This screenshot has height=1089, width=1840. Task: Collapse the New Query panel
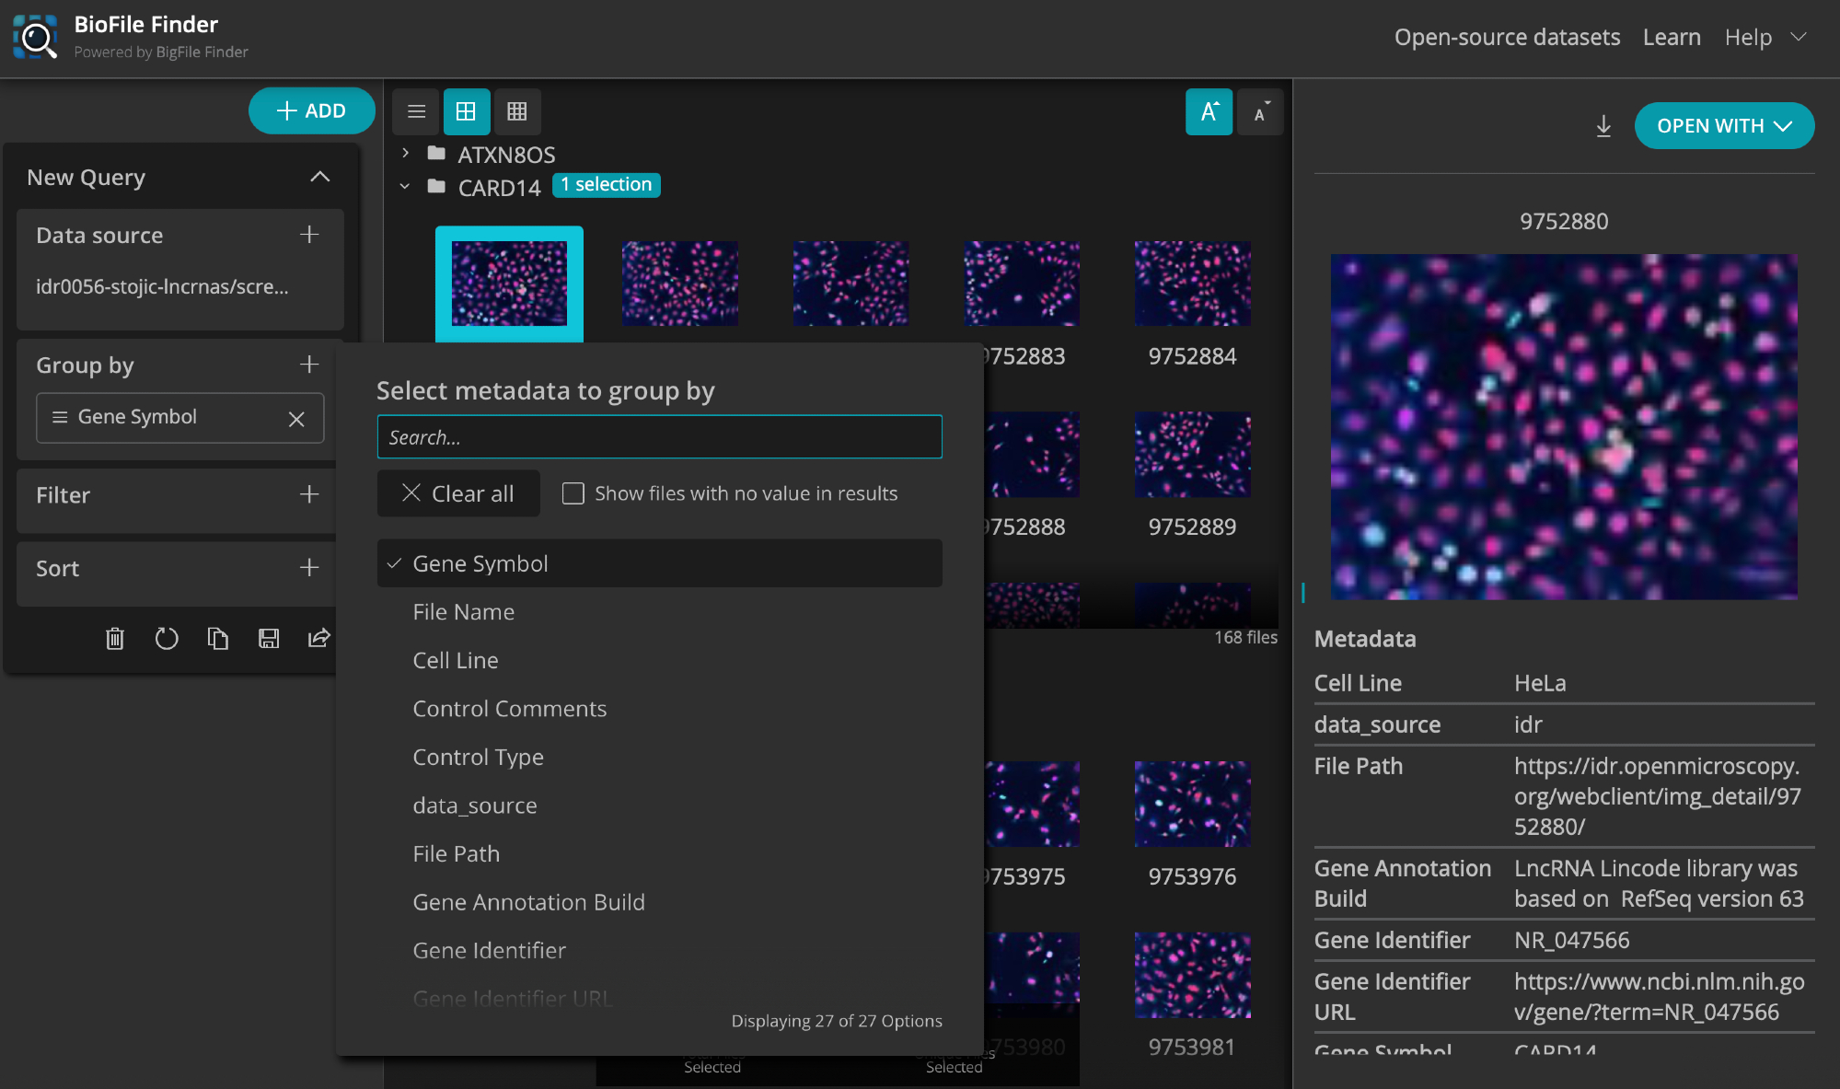tap(319, 177)
